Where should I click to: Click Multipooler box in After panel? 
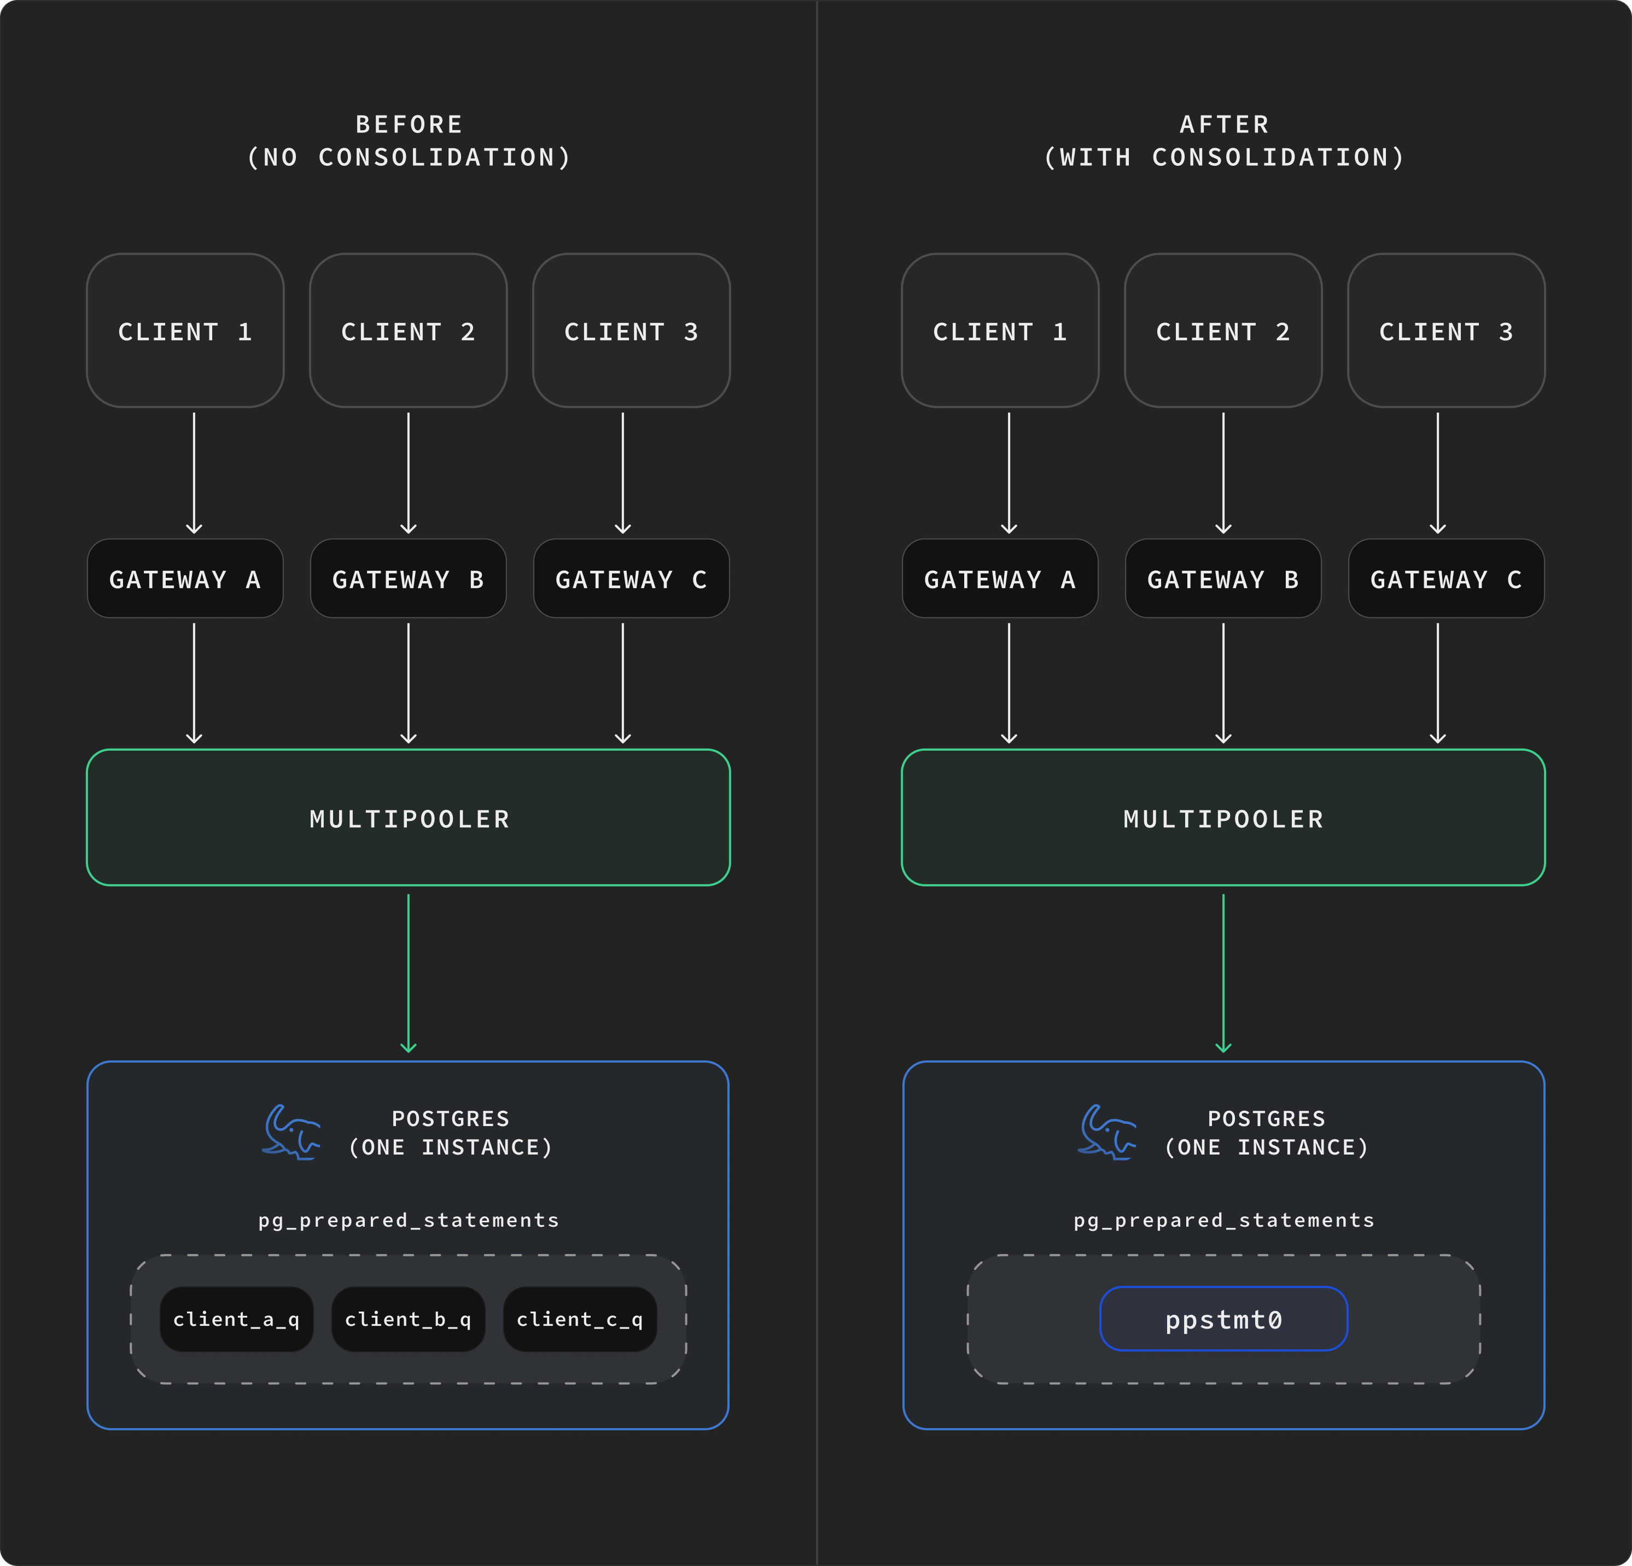point(1223,818)
